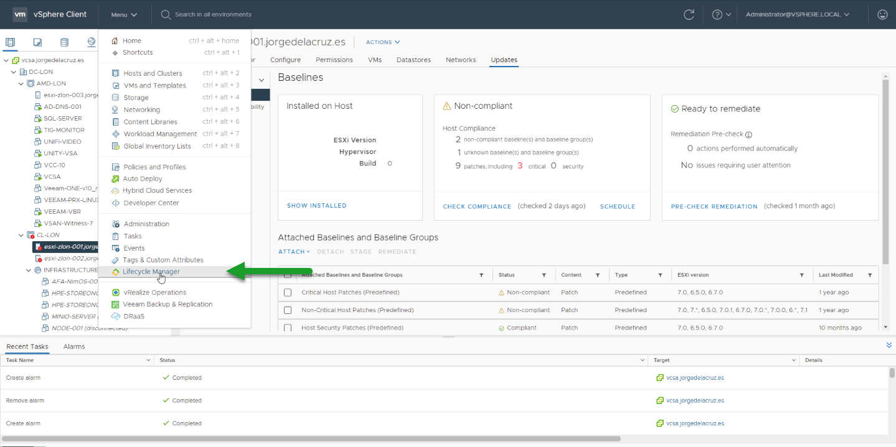
Task: Click the Administration icon in menu
Action: pos(116,224)
